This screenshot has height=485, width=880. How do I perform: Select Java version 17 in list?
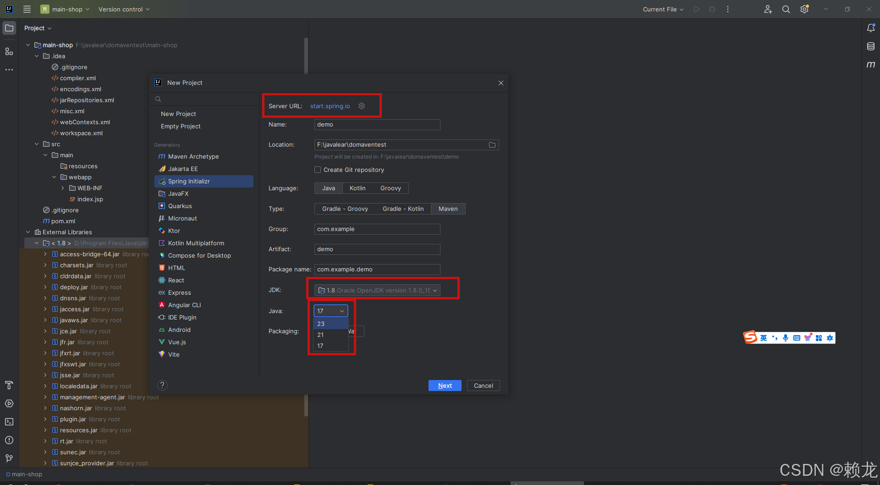coord(330,346)
